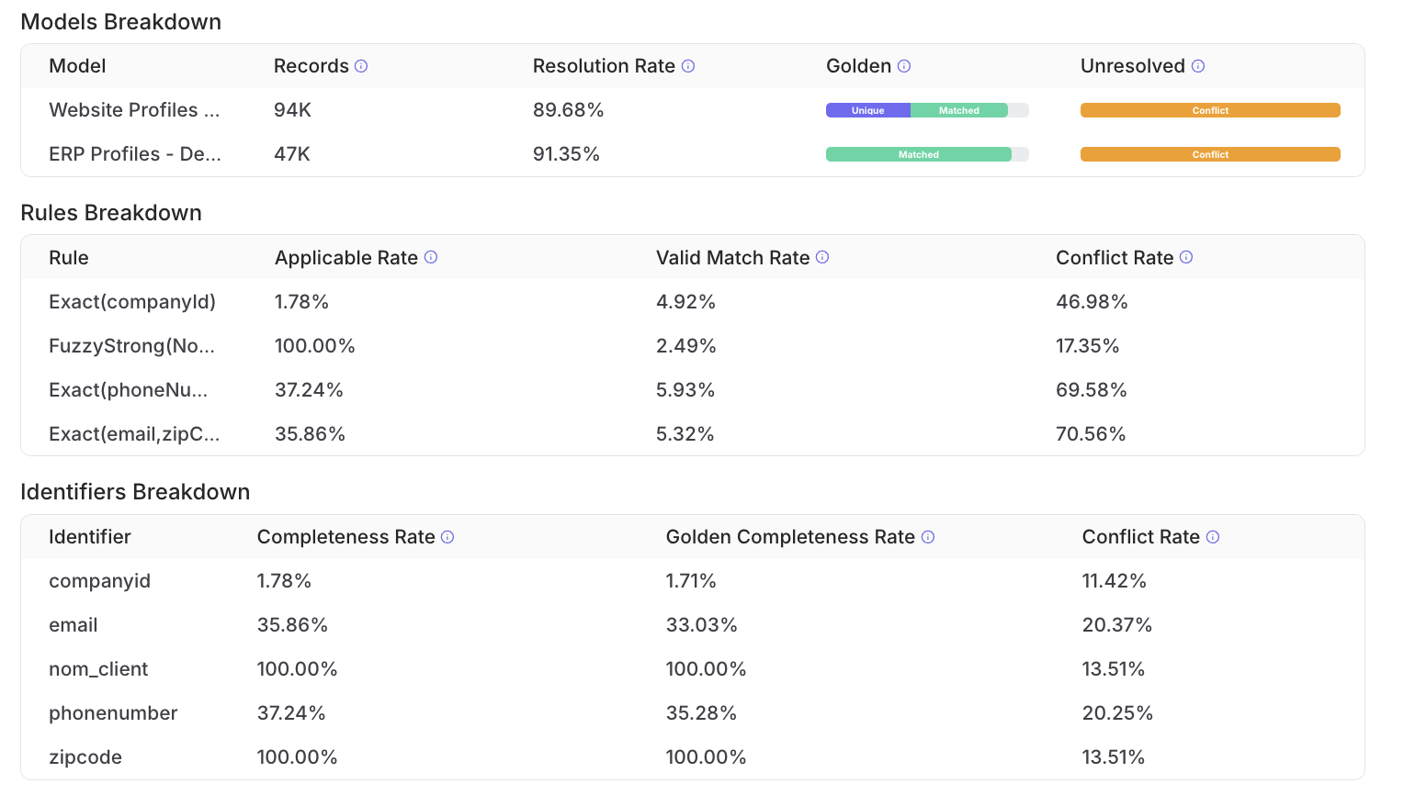This screenshot has width=1404, height=806.
Task: Click the Valid Match Rate info icon
Action: [x=822, y=257]
